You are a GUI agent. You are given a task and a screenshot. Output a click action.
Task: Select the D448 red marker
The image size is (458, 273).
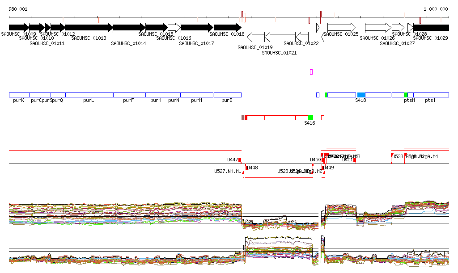[x=247, y=168]
